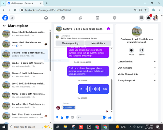Expand Customize chat section
Screen dimensions: 163x130
pos(137,61)
